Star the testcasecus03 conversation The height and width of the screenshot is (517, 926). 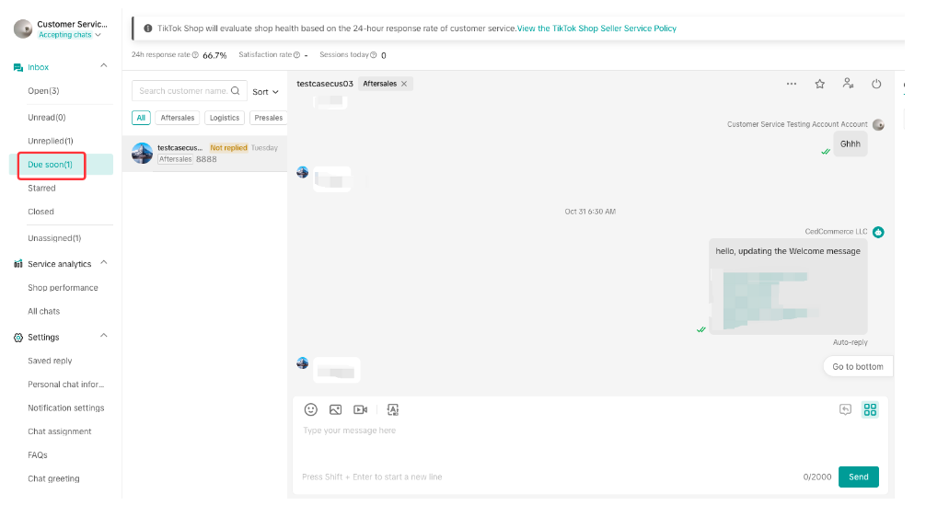coord(819,84)
